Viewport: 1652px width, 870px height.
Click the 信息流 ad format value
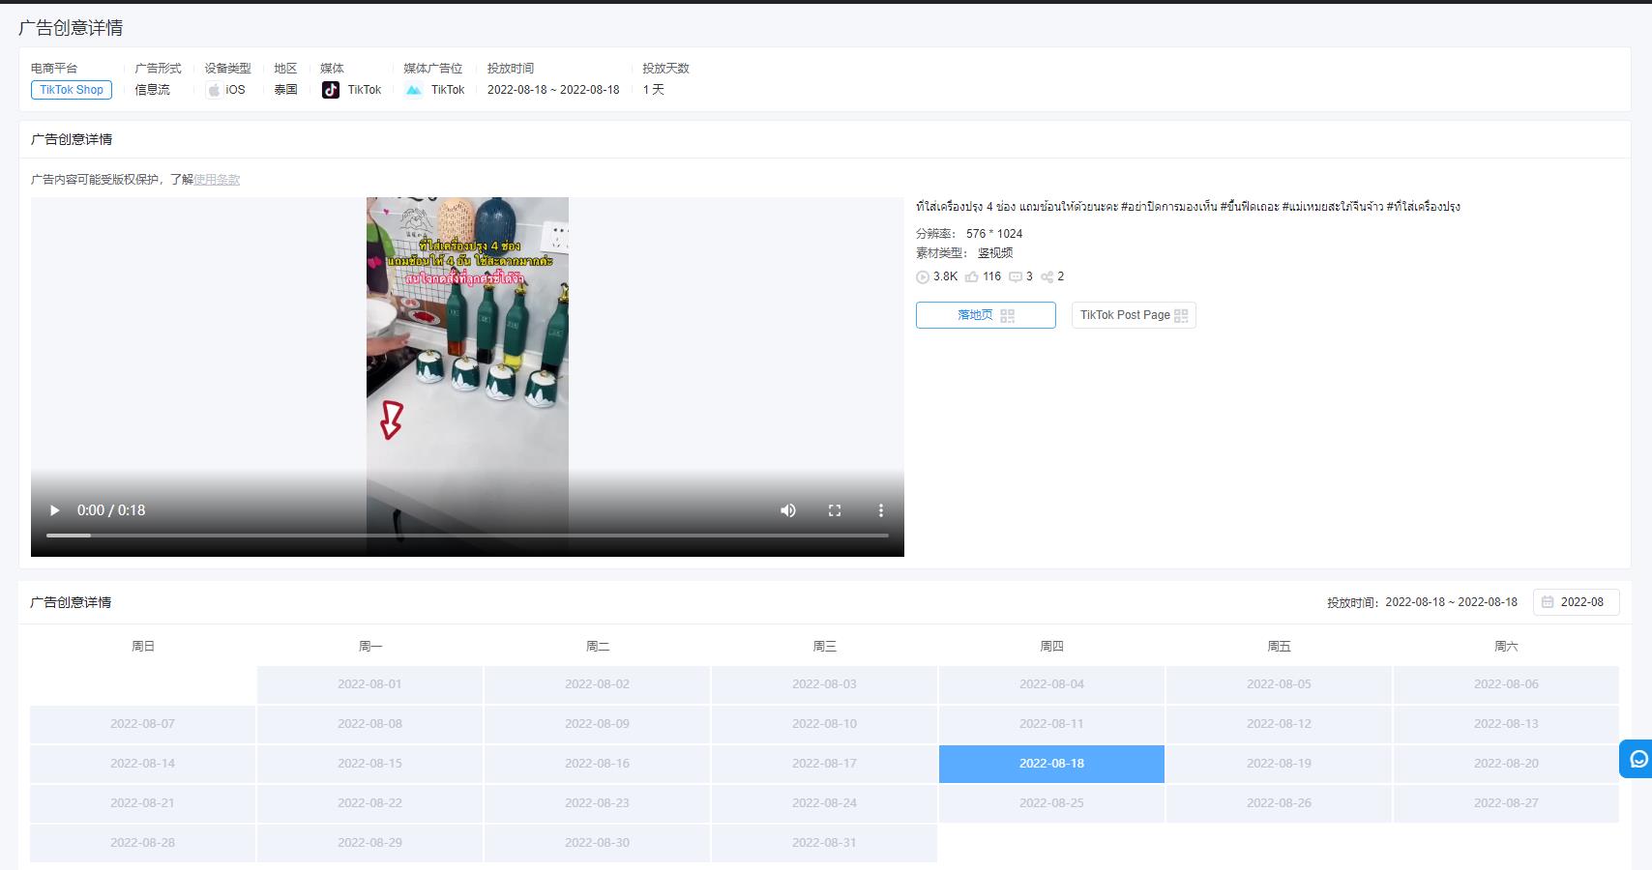pos(152,90)
